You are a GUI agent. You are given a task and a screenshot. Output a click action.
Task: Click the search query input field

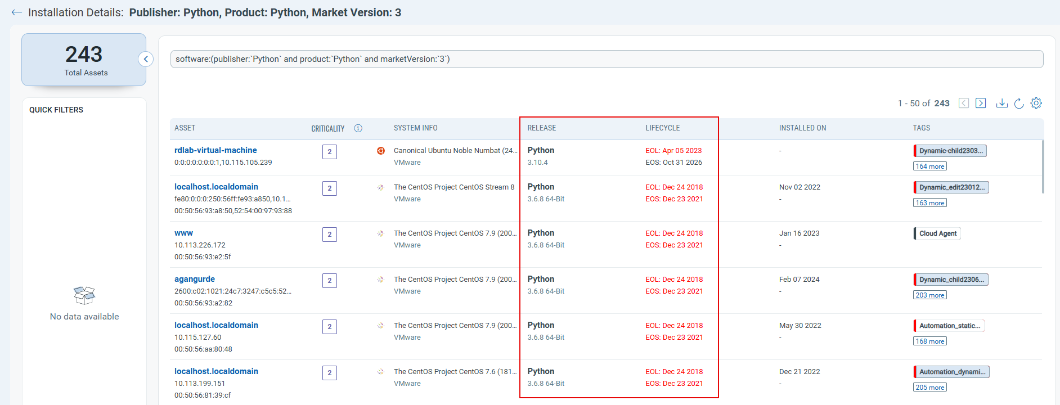[607, 59]
